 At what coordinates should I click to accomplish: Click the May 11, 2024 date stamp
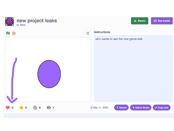(x=101, y=108)
